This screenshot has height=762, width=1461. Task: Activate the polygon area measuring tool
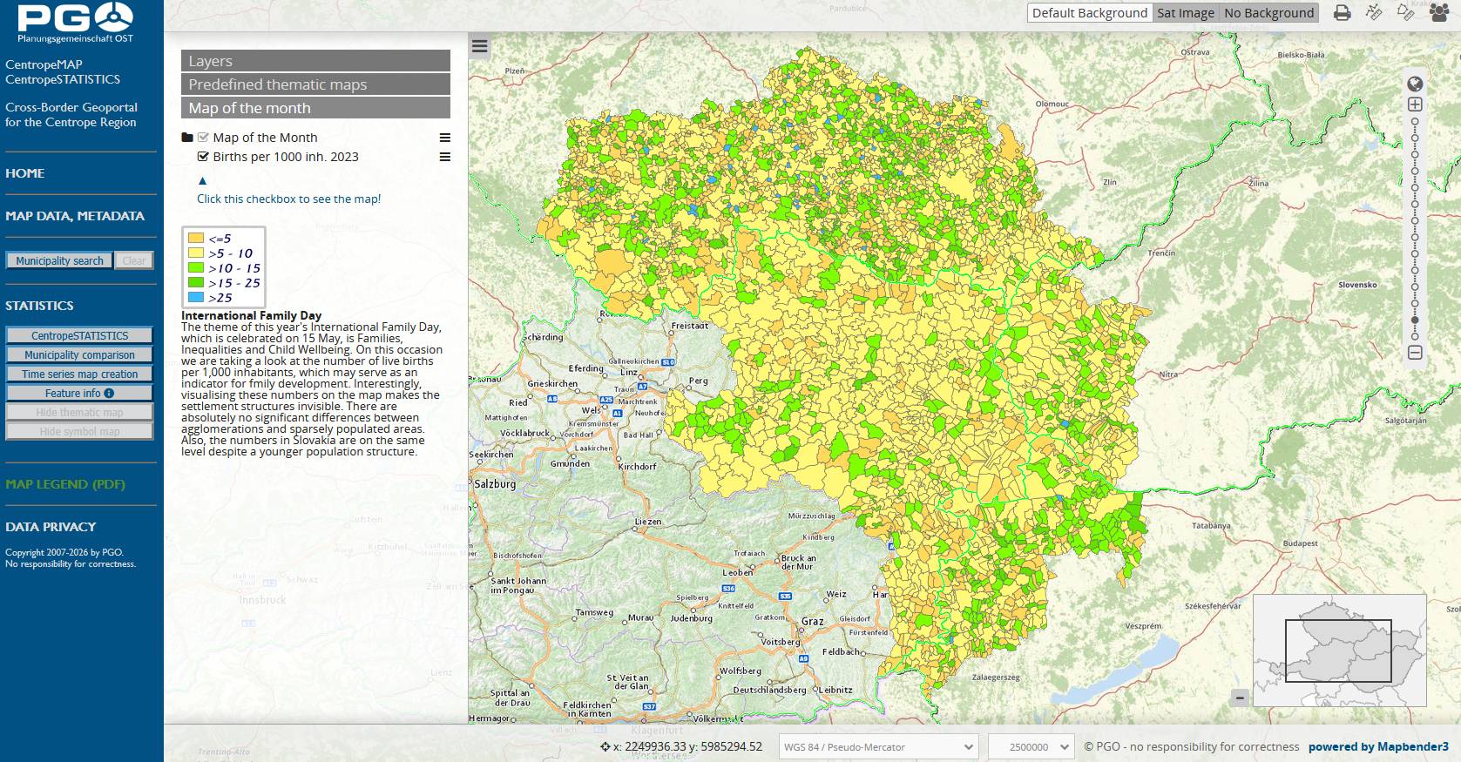coord(1405,12)
